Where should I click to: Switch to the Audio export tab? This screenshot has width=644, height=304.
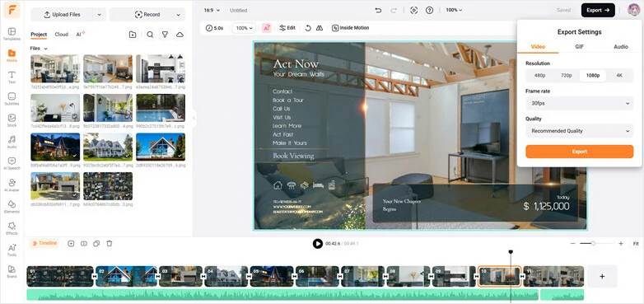pyautogui.click(x=621, y=47)
